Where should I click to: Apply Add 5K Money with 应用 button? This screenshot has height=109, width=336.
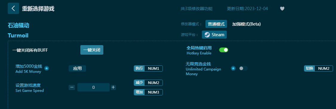(x=77, y=68)
